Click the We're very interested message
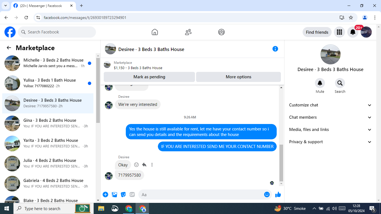 pos(138,104)
